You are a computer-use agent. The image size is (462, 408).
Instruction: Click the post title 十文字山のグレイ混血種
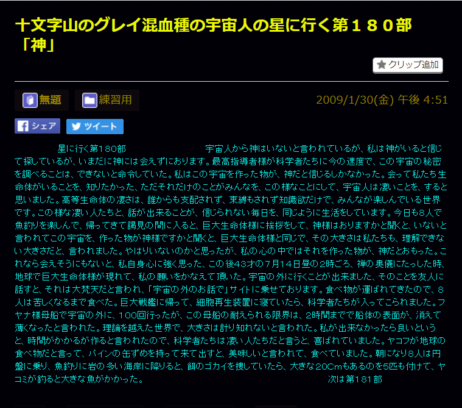[x=213, y=35]
